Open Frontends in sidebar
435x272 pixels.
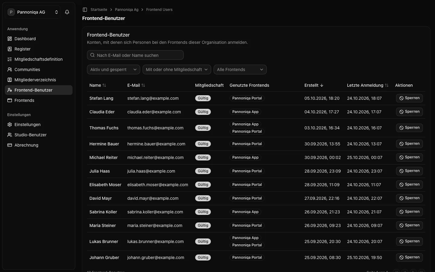(x=39, y=100)
